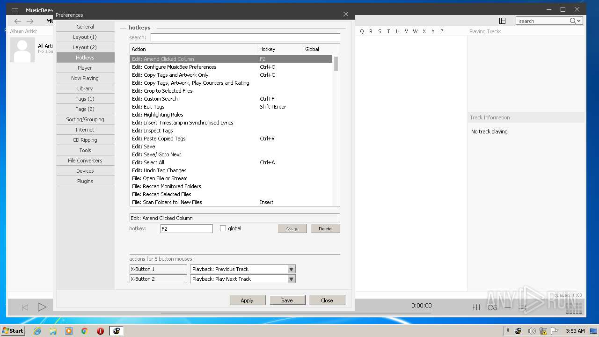This screenshot has height=337, width=599.
Task: Enable the global hotkey checkbox
Action: 223,228
